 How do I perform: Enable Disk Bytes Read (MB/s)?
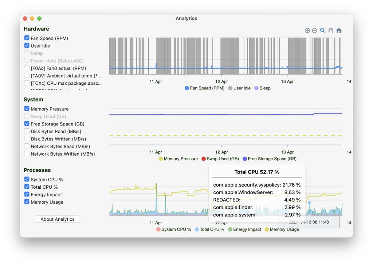pos(27,131)
